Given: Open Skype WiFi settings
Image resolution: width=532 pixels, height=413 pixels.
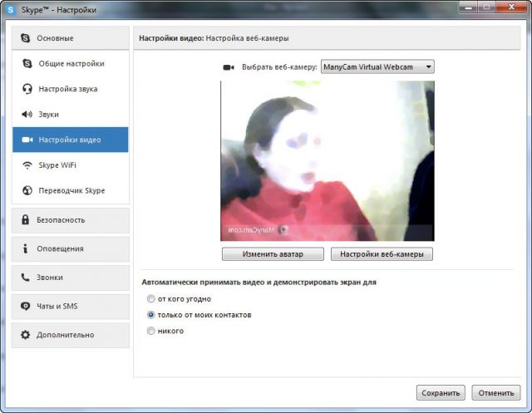Looking at the screenshot, I should pos(71,165).
